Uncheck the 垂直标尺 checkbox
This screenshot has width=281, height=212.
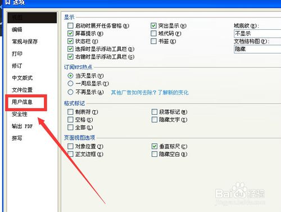155,146
